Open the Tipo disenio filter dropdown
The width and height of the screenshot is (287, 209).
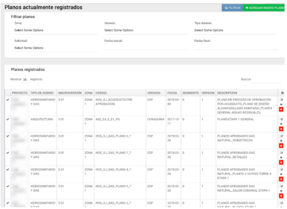pos(236,30)
